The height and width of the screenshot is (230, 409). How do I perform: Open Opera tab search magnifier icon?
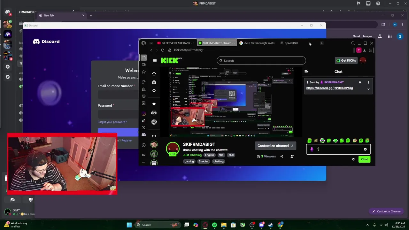tap(353, 43)
